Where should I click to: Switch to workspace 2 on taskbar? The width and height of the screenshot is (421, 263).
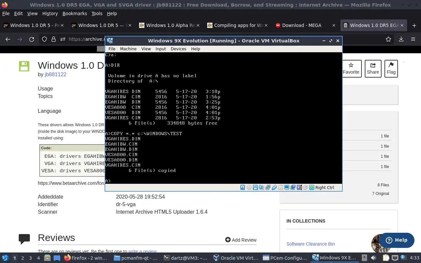[22, 258]
